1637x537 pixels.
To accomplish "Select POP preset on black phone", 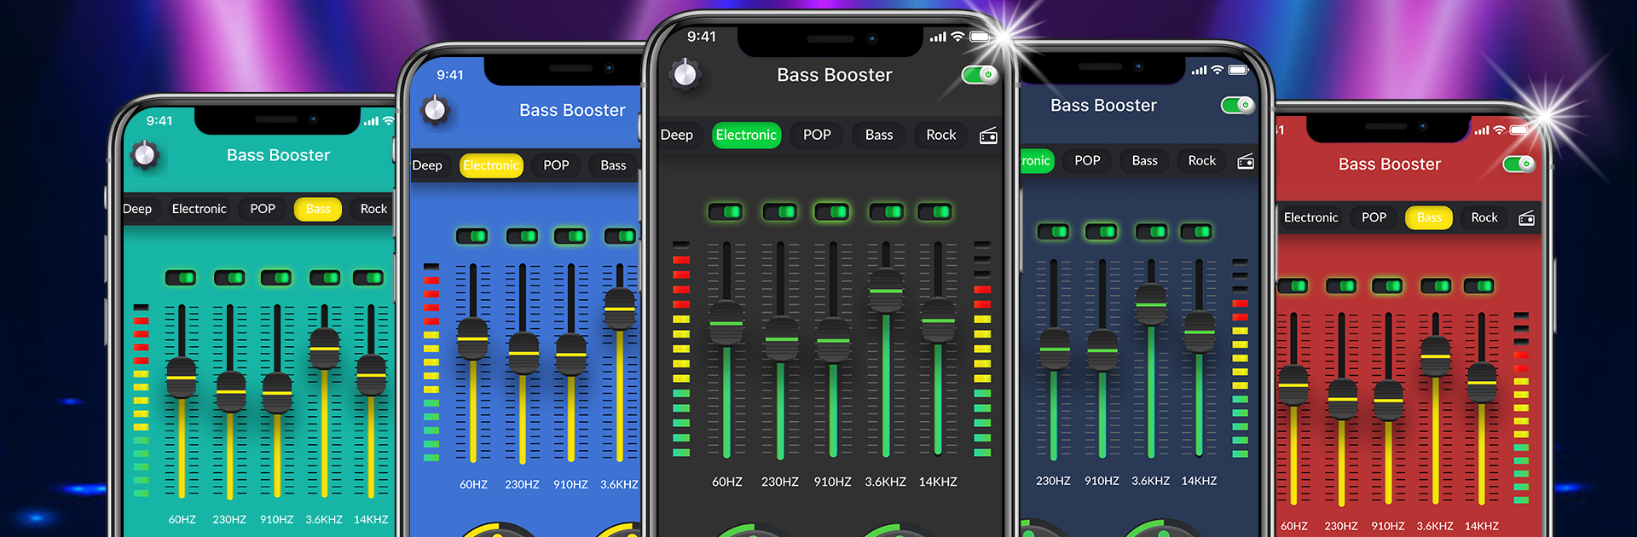I will point(817,135).
